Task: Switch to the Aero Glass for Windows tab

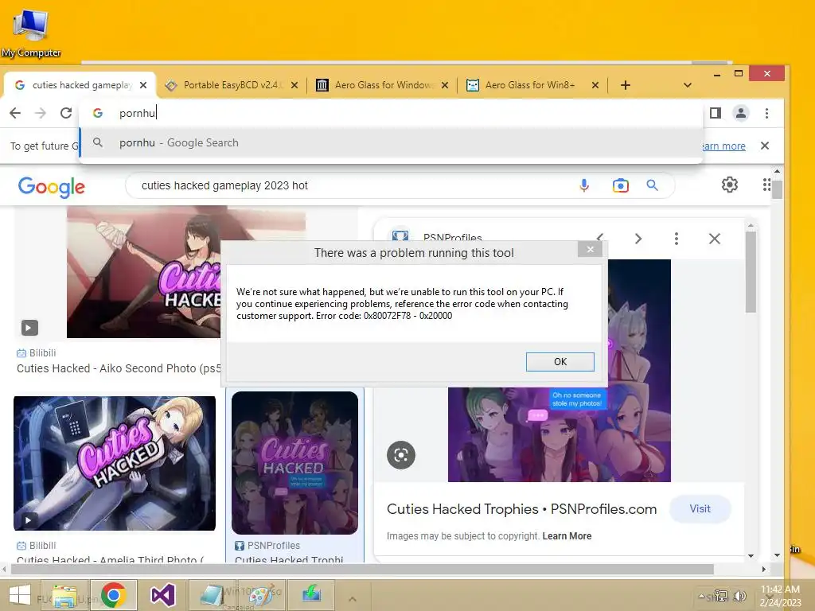Action: point(384,85)
